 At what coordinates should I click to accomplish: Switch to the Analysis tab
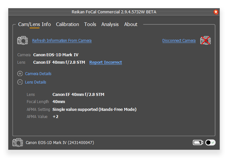point(110,24)
